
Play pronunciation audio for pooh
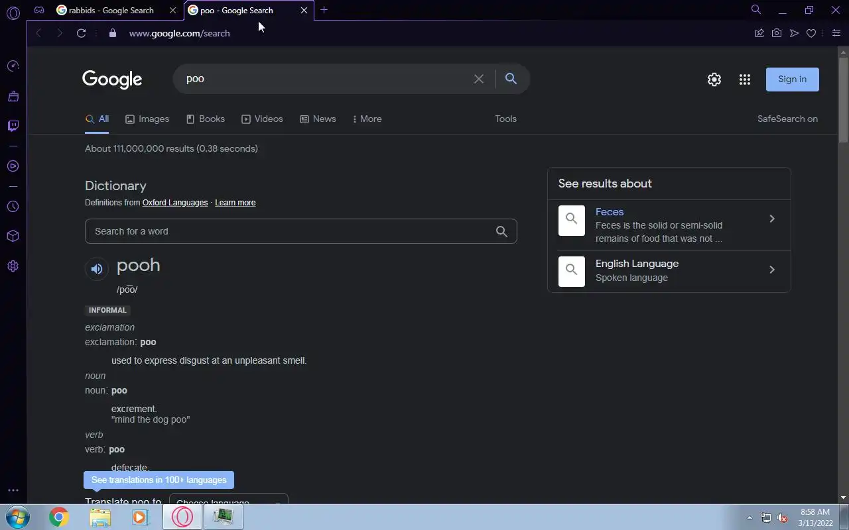(x=97, y=269)
